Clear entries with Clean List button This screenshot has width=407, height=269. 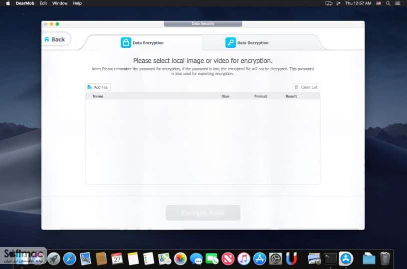[x=306, y=87]
